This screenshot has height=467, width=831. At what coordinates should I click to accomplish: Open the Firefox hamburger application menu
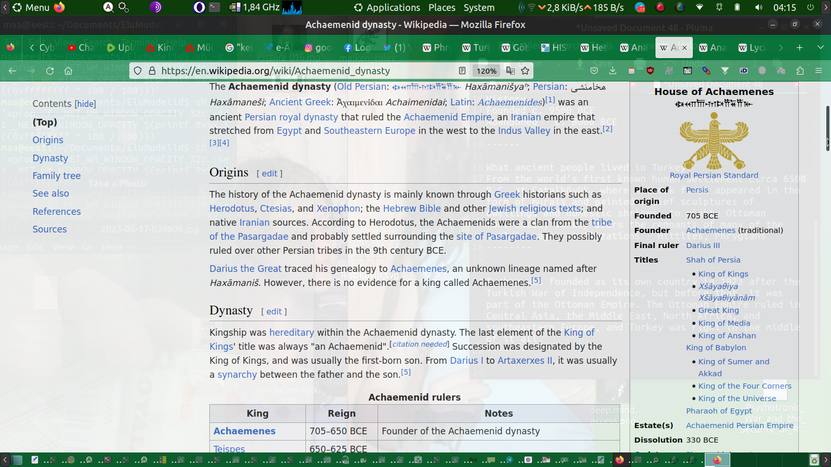(x=819, y=71)
